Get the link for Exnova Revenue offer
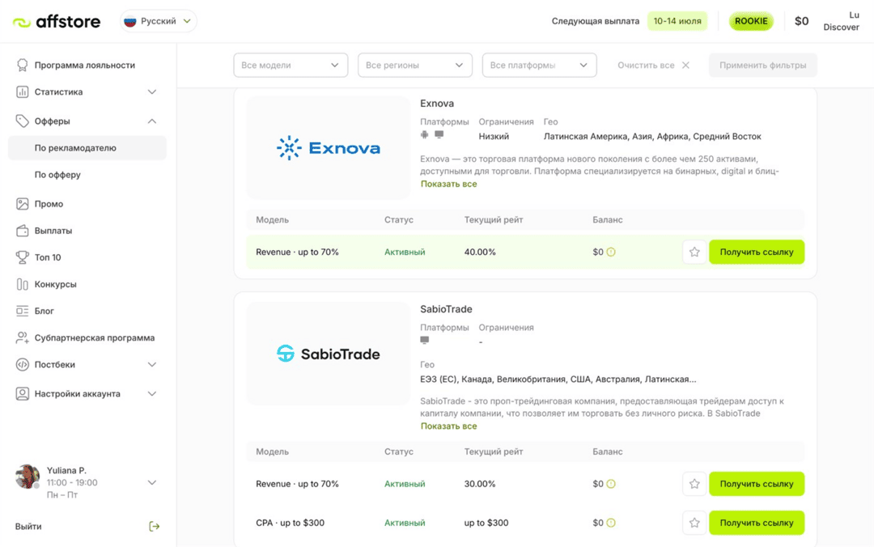The image size is (874, 547). coord(757,252)
